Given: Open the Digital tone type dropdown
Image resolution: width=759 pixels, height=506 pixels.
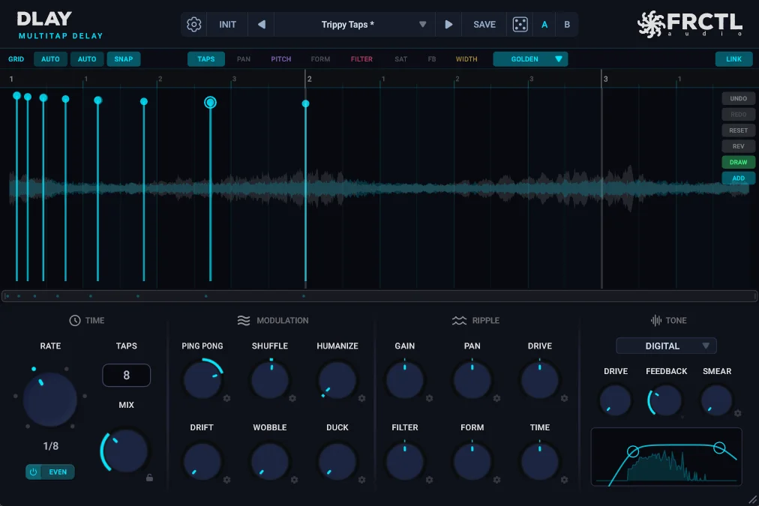Looking at the screenshot, I should pos(666,346).
